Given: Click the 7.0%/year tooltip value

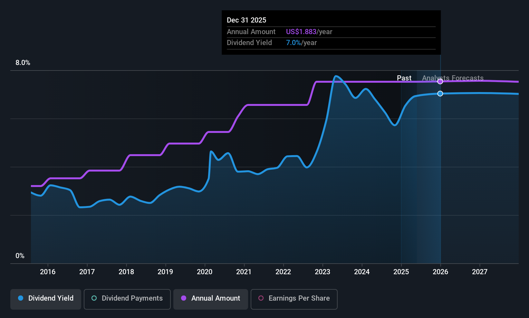Looking at the screenshot, I should tap(301, 43).
